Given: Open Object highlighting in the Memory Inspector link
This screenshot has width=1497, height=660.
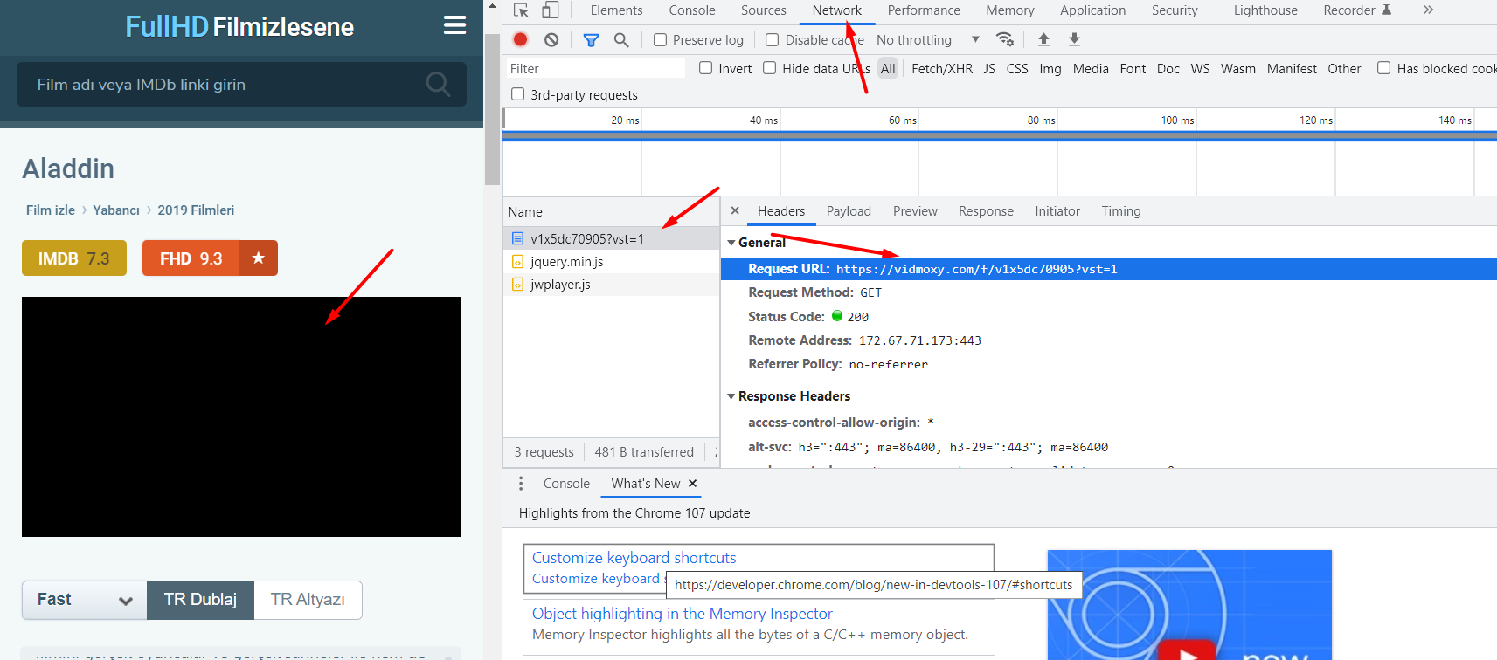Looking at the screenshot, I should click(x=683, y=614).
